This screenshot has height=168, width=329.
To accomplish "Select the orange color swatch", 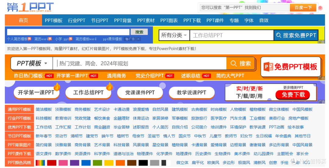I will click(120, 163).
